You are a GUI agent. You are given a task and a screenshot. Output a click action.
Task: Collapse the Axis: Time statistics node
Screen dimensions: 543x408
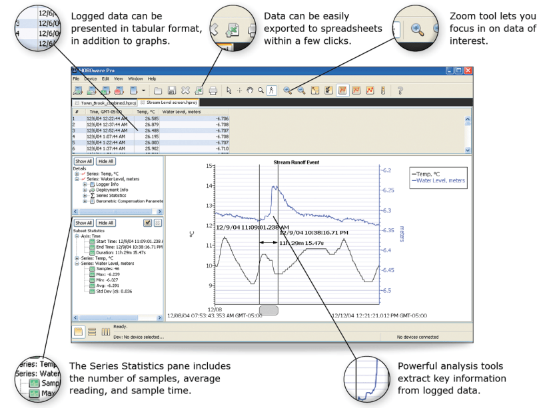[77, 236]
